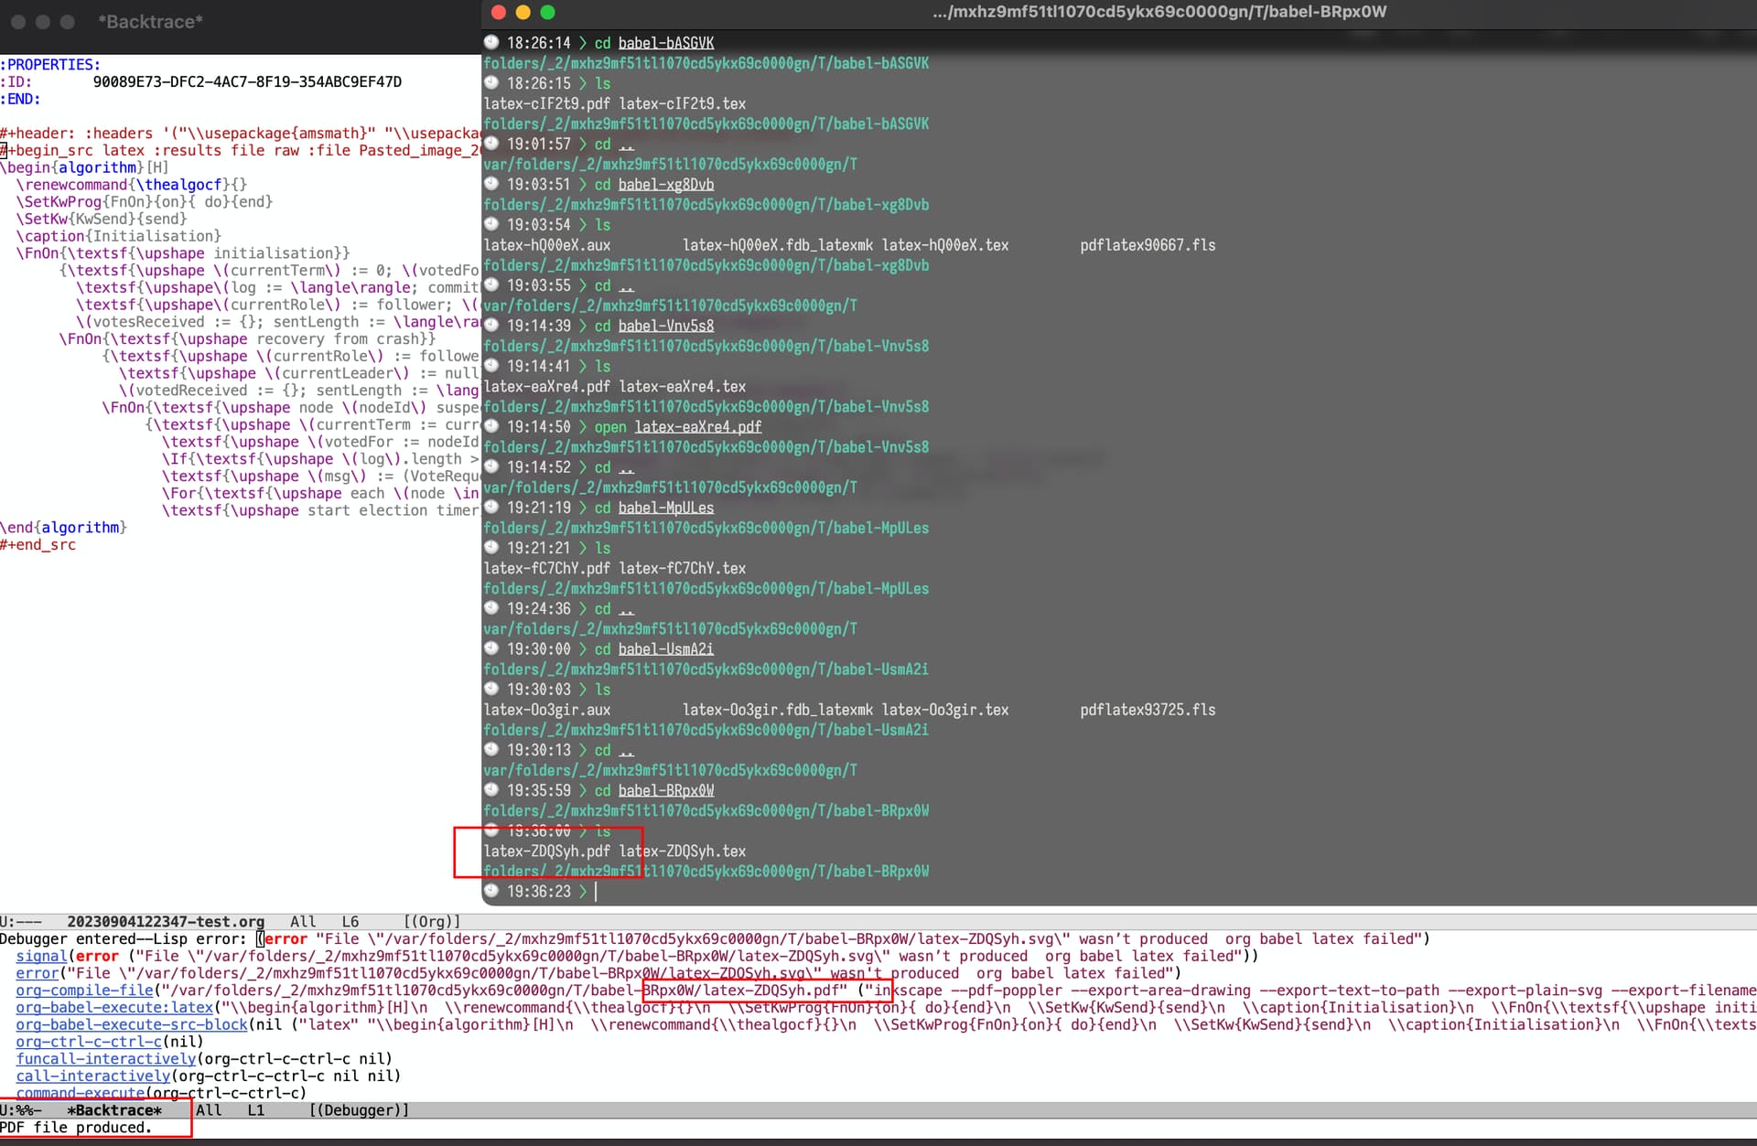Follow the signal function link in the backtrace
The image size is (1757, 1146).
39,956
